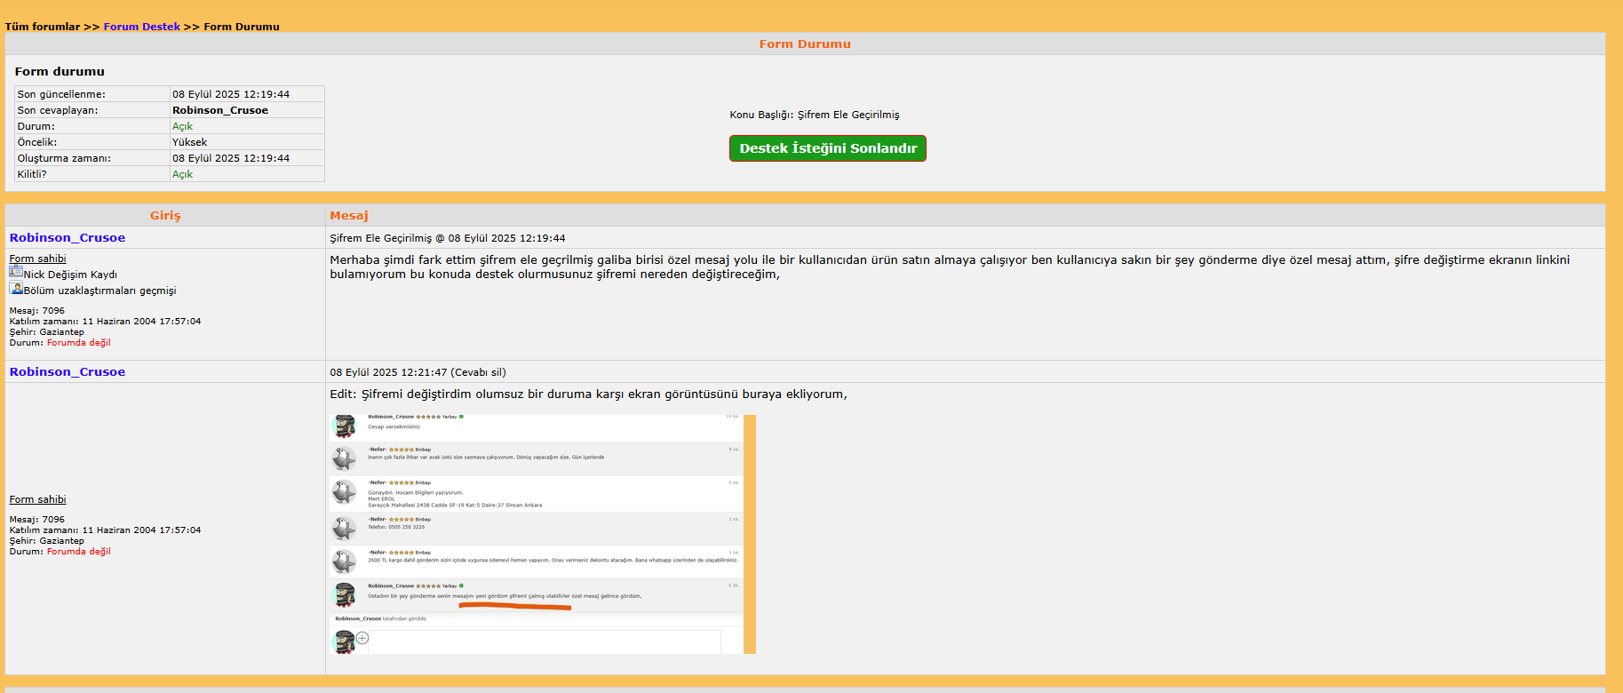Click the Açık value in the Durum row
The width and height of the screenshot is (1623, 693).
click(x=182, y=127)
